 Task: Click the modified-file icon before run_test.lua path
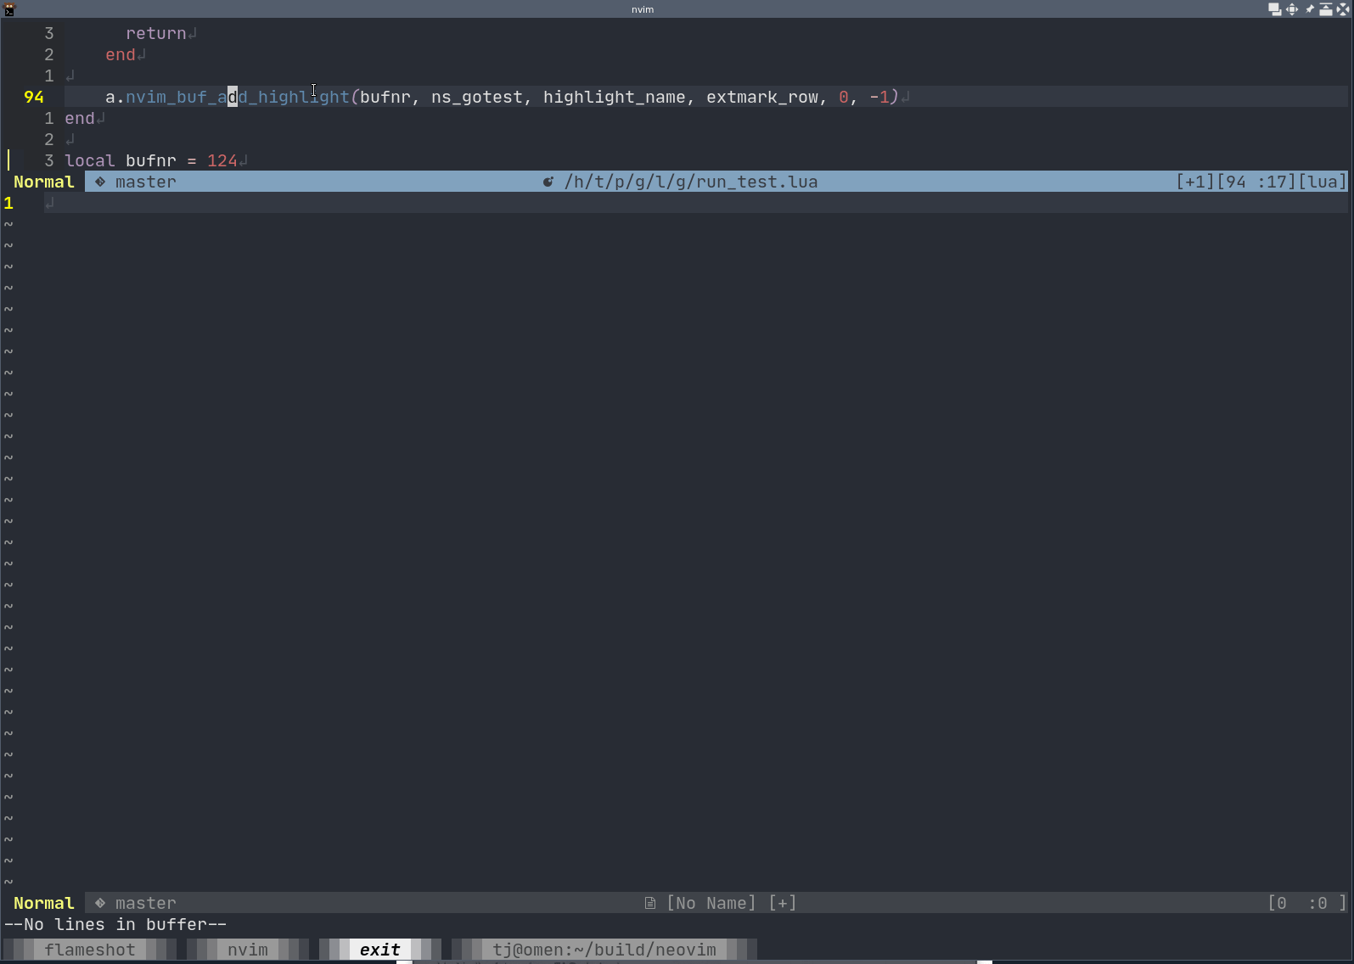tap(548, 182)
